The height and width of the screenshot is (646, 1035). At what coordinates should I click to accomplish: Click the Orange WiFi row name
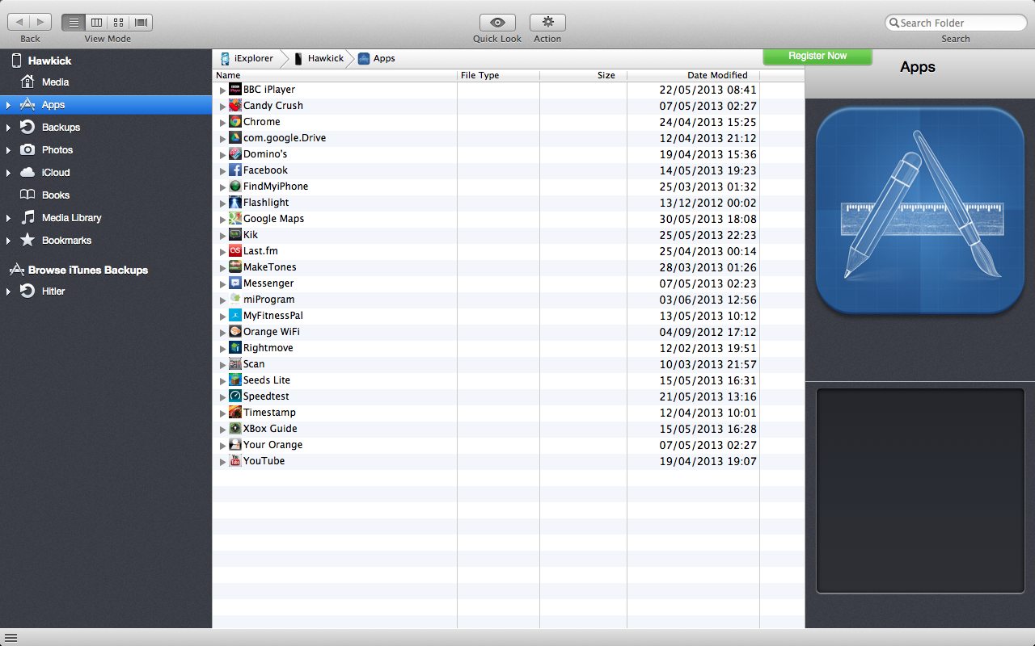click(x=272, y=332)
